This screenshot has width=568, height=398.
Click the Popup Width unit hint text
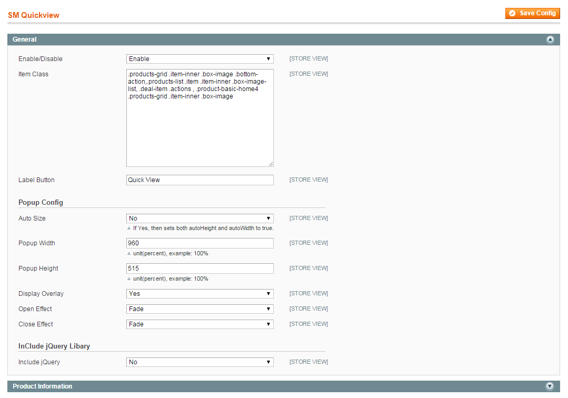[170, 254]
